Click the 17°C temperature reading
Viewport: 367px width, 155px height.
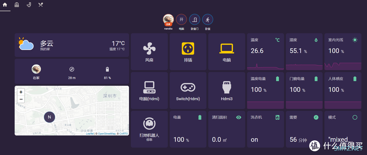(x=118, y=43)
